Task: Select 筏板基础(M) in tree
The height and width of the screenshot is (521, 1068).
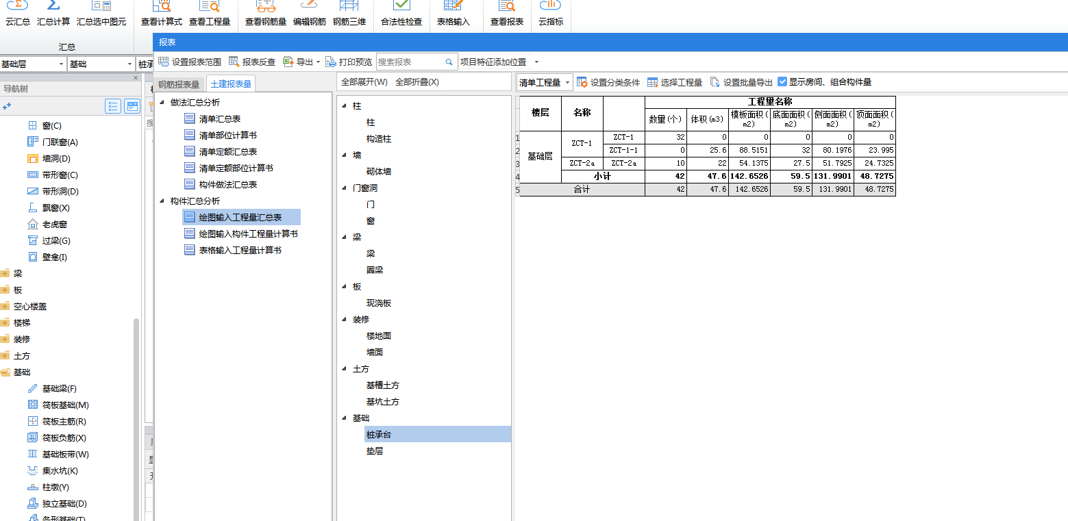Action: click(58, 405)
